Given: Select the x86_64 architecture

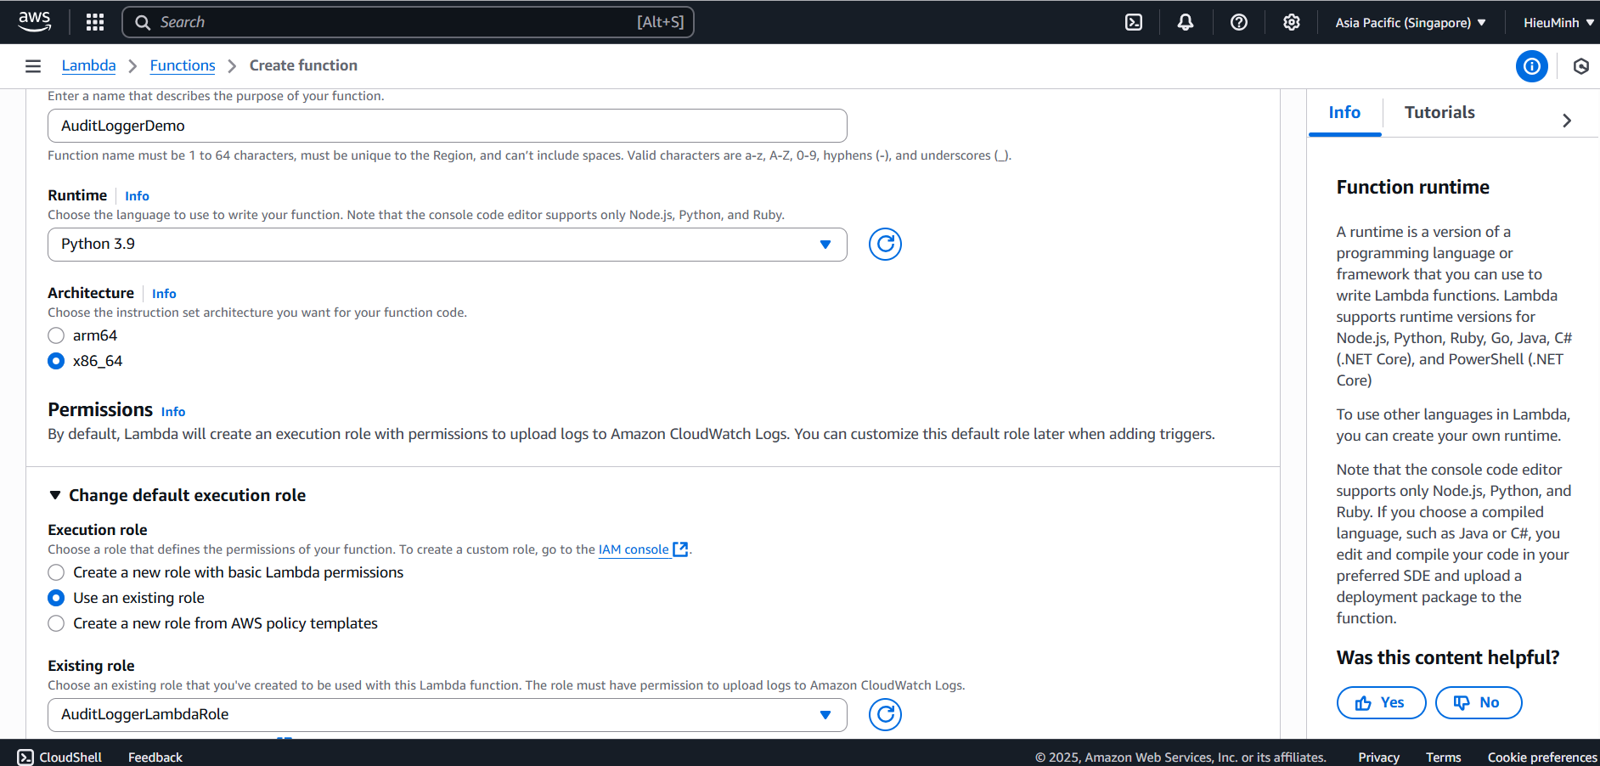Looking at the screenshot, I should click(56, 361).
